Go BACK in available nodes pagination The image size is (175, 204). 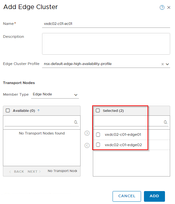[16, 171]
